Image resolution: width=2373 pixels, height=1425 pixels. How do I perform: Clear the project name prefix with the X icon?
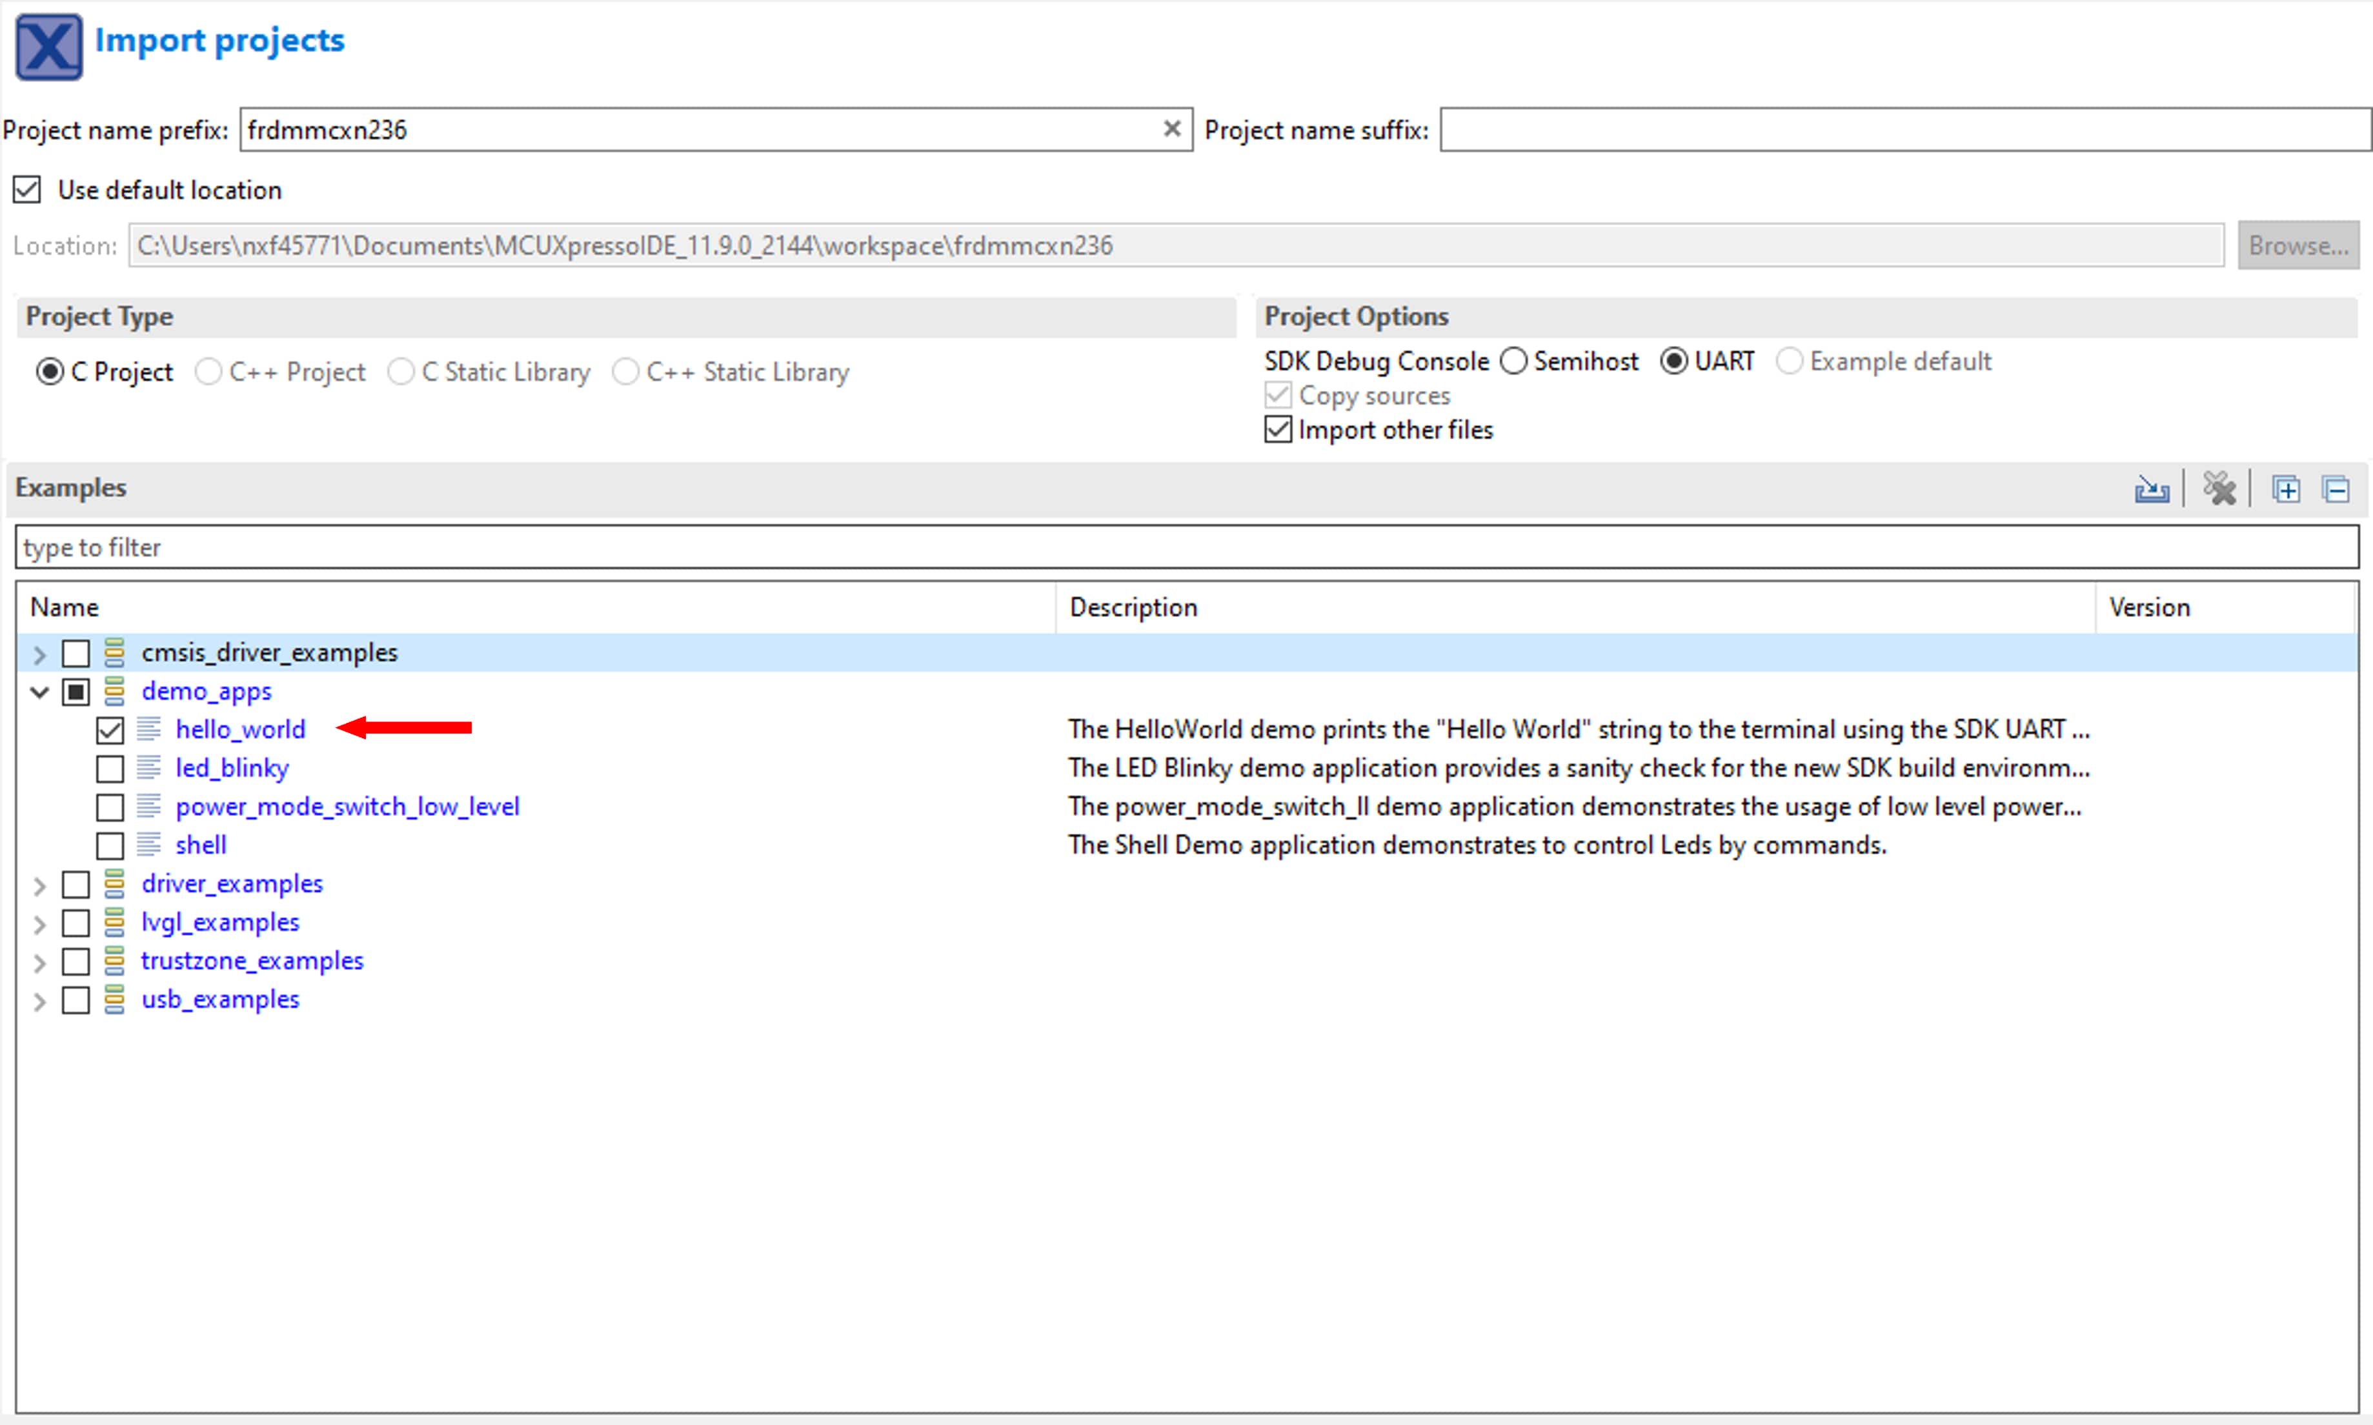point(1171,128)
